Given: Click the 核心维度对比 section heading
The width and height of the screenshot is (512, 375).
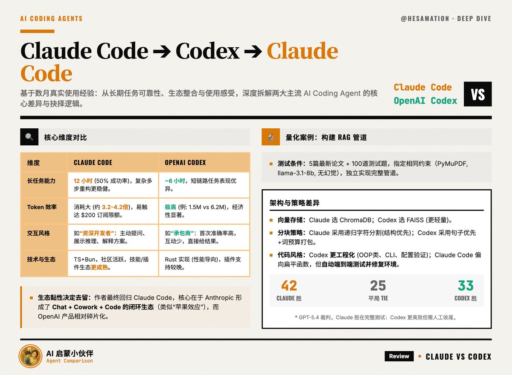Looking at the screenshot, I should tap(65, 138).
